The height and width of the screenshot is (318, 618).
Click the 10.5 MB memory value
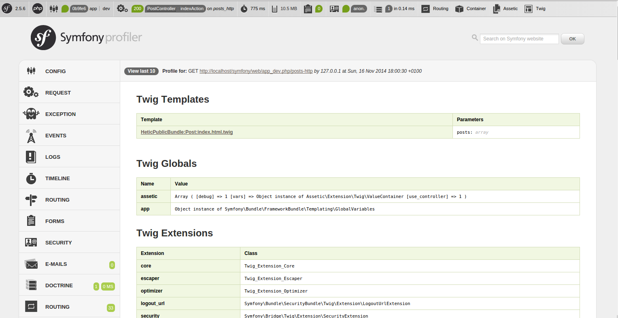pyautogui.click(x=289, y=8)
